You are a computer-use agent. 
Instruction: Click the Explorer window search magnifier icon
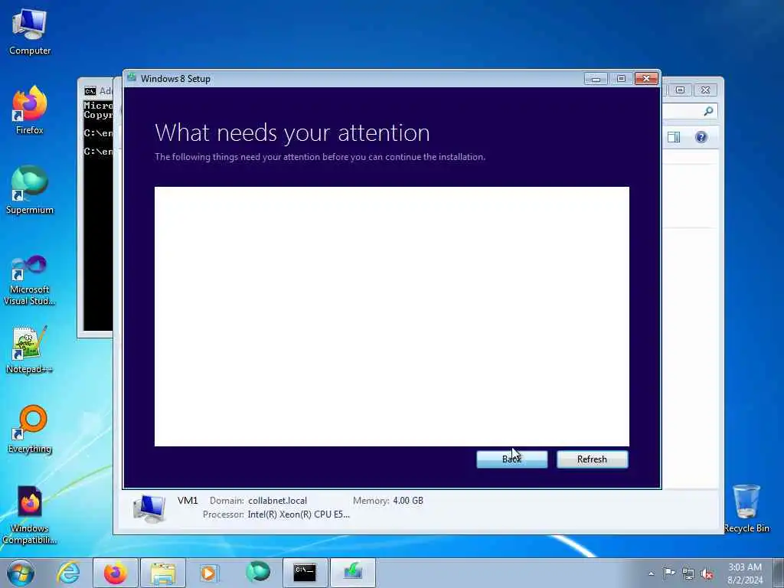pos(708,112)
